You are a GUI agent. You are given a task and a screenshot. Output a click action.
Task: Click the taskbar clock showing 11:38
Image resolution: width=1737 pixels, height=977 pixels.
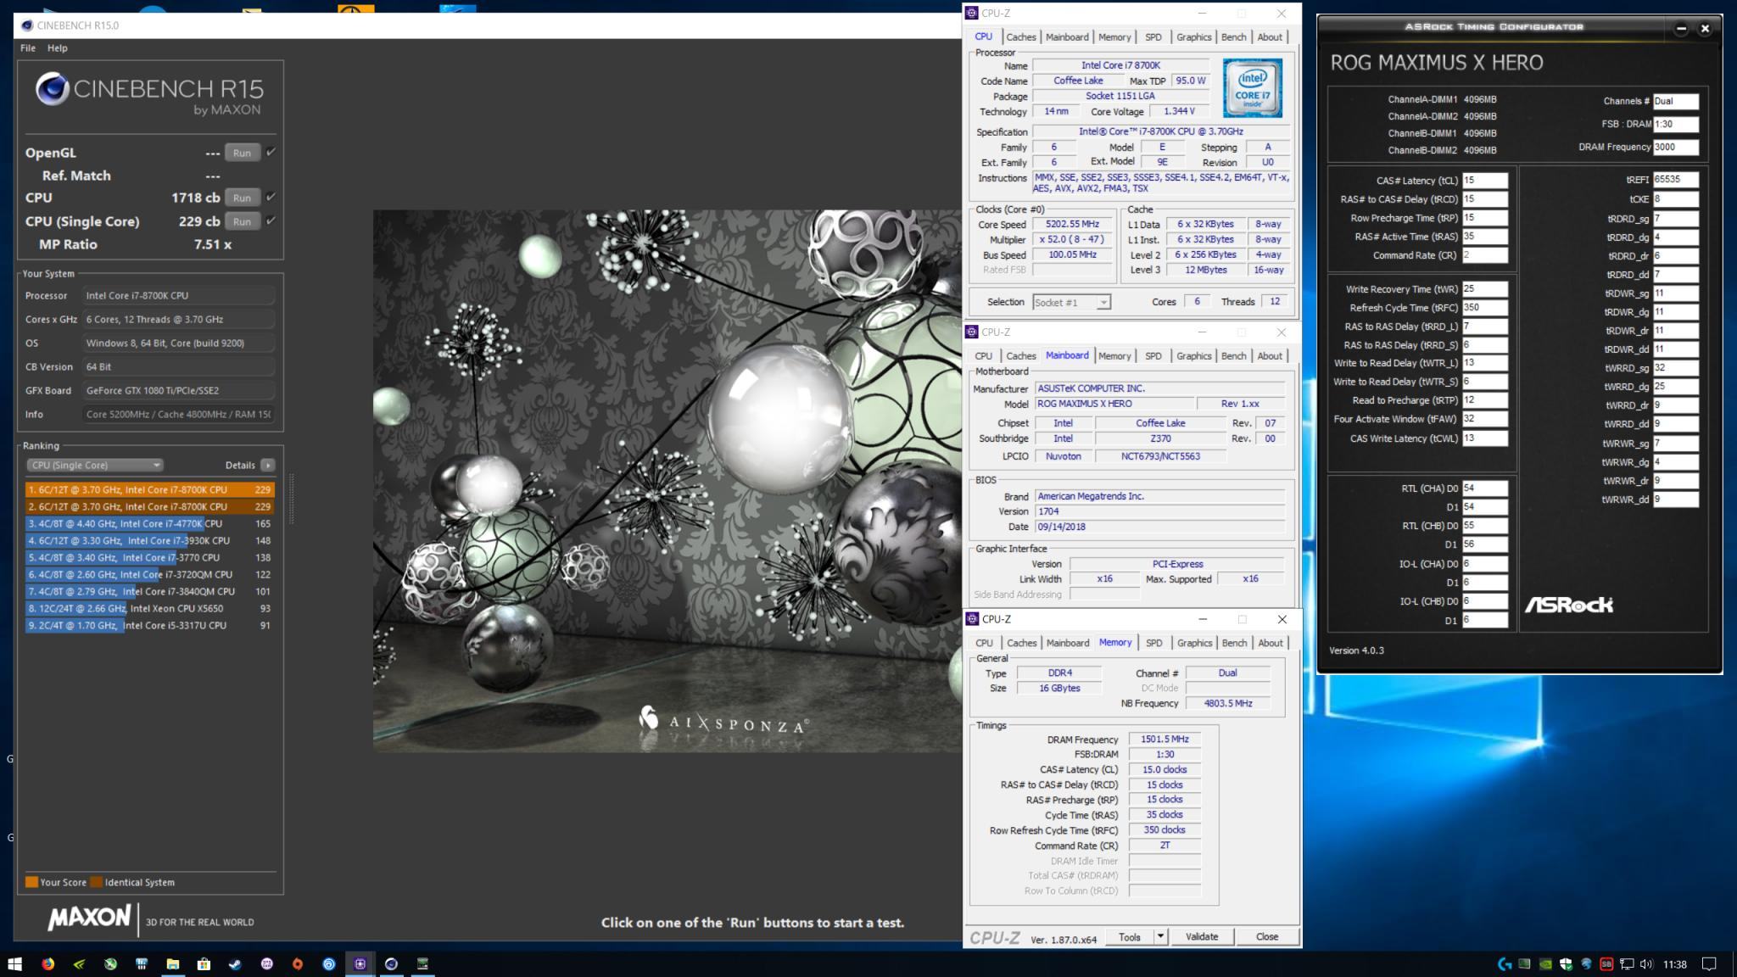tap(1674, 964)
